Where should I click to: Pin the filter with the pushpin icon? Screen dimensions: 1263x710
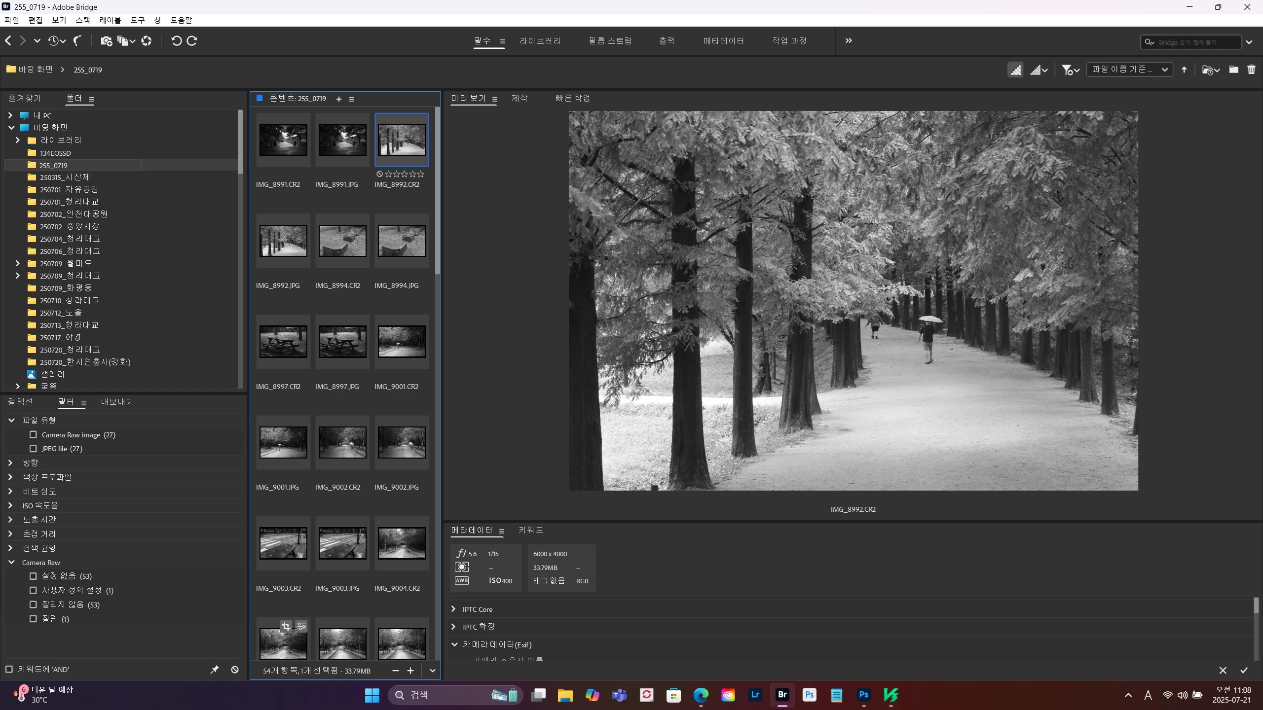click(215, 670)
